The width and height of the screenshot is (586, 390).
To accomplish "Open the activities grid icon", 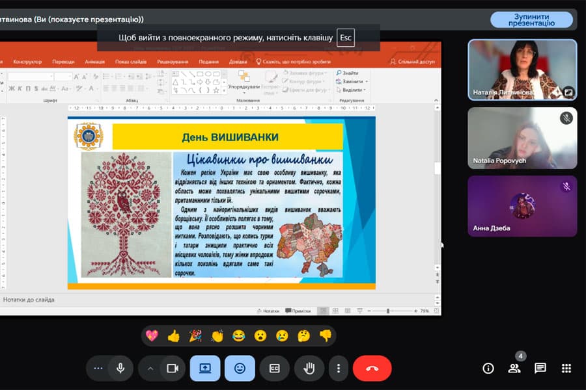I will point(566,369).
